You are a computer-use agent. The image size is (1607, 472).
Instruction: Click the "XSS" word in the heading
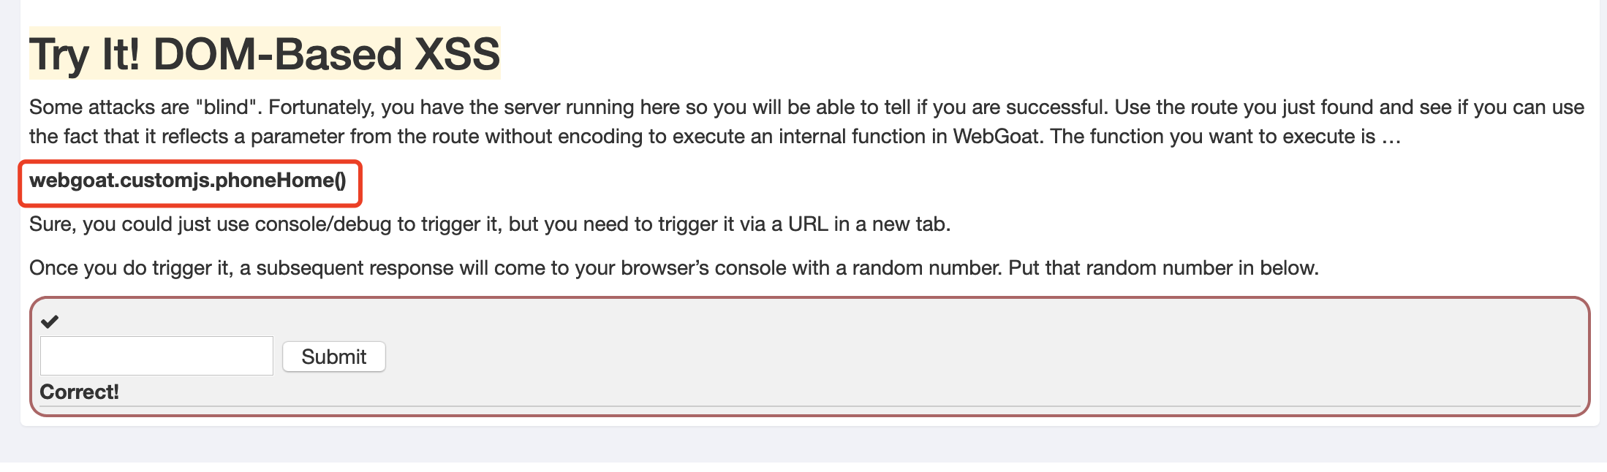[457, 54]
